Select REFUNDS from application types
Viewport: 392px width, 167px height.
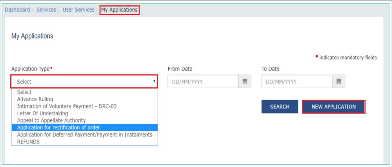click(29, 142)
